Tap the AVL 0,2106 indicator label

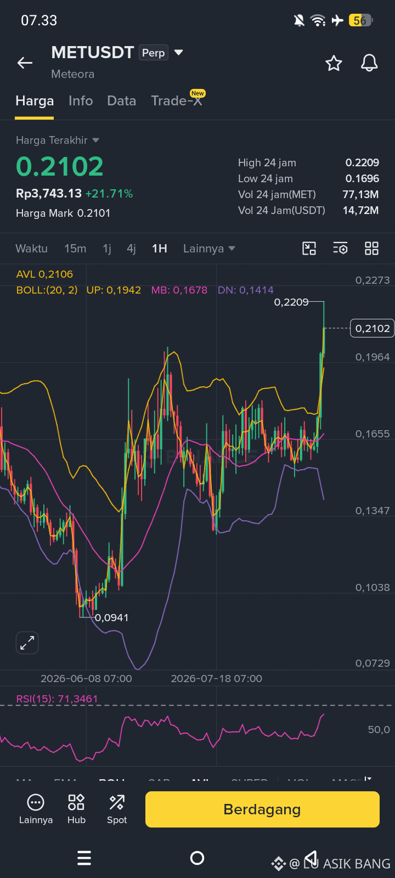(x=44, y=274)
